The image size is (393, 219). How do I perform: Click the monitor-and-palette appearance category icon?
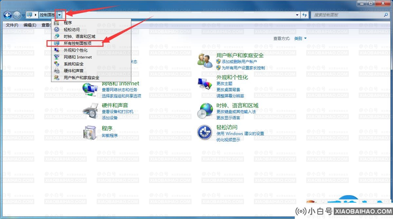pyautogui.click(x=205, y=84)
